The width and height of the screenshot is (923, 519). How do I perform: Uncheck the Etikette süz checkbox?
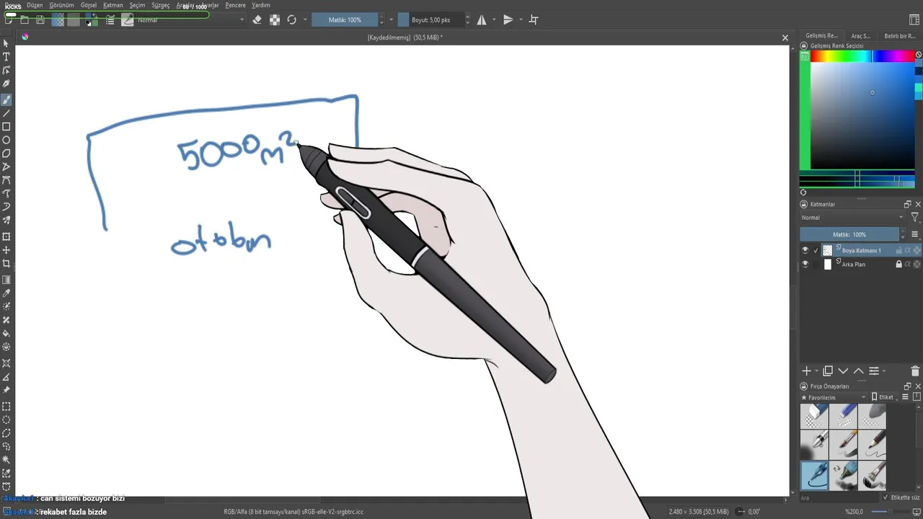click(886, 497)
